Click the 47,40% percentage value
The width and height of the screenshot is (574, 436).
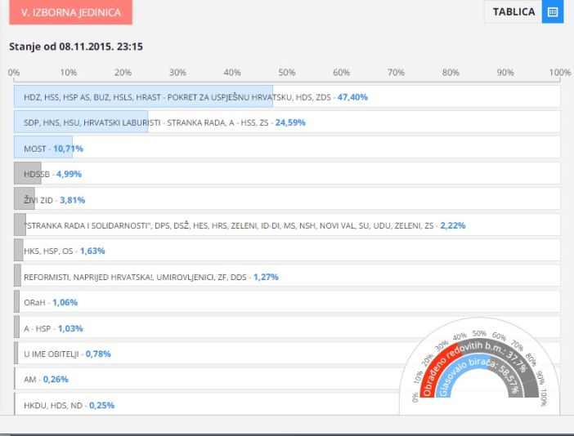(x=352, y=97)
